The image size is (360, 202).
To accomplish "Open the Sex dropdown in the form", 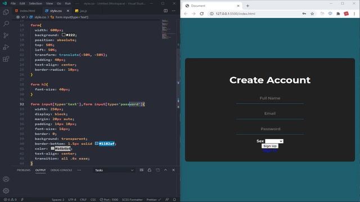I will pyautogui.click(x=274, y=141).
